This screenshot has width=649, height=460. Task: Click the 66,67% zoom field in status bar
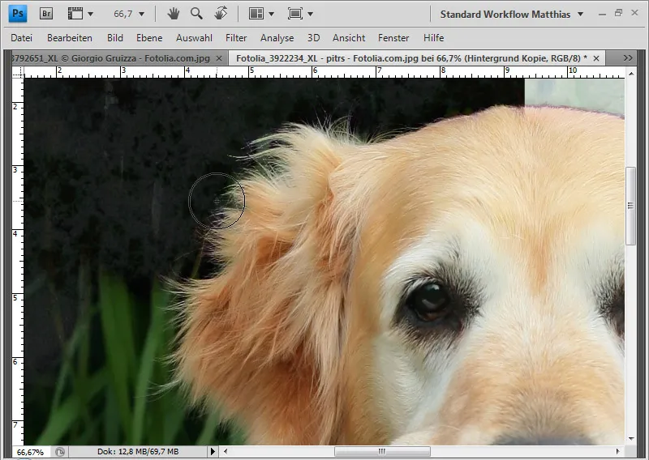coord(30,452)
